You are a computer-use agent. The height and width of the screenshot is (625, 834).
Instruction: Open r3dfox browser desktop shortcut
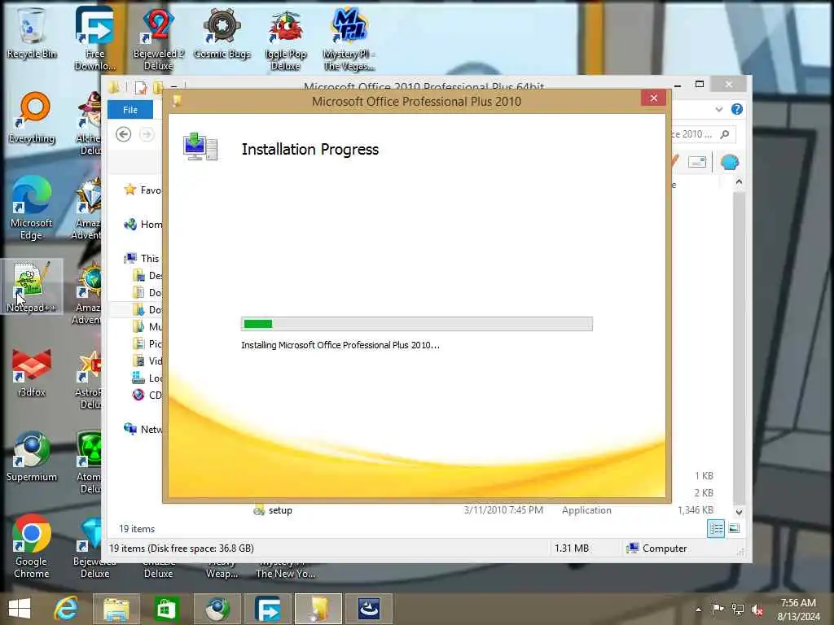(x=32, y=372)
